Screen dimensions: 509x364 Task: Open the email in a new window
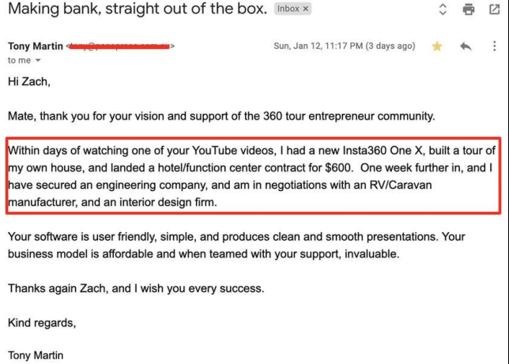tap(495, 9)
